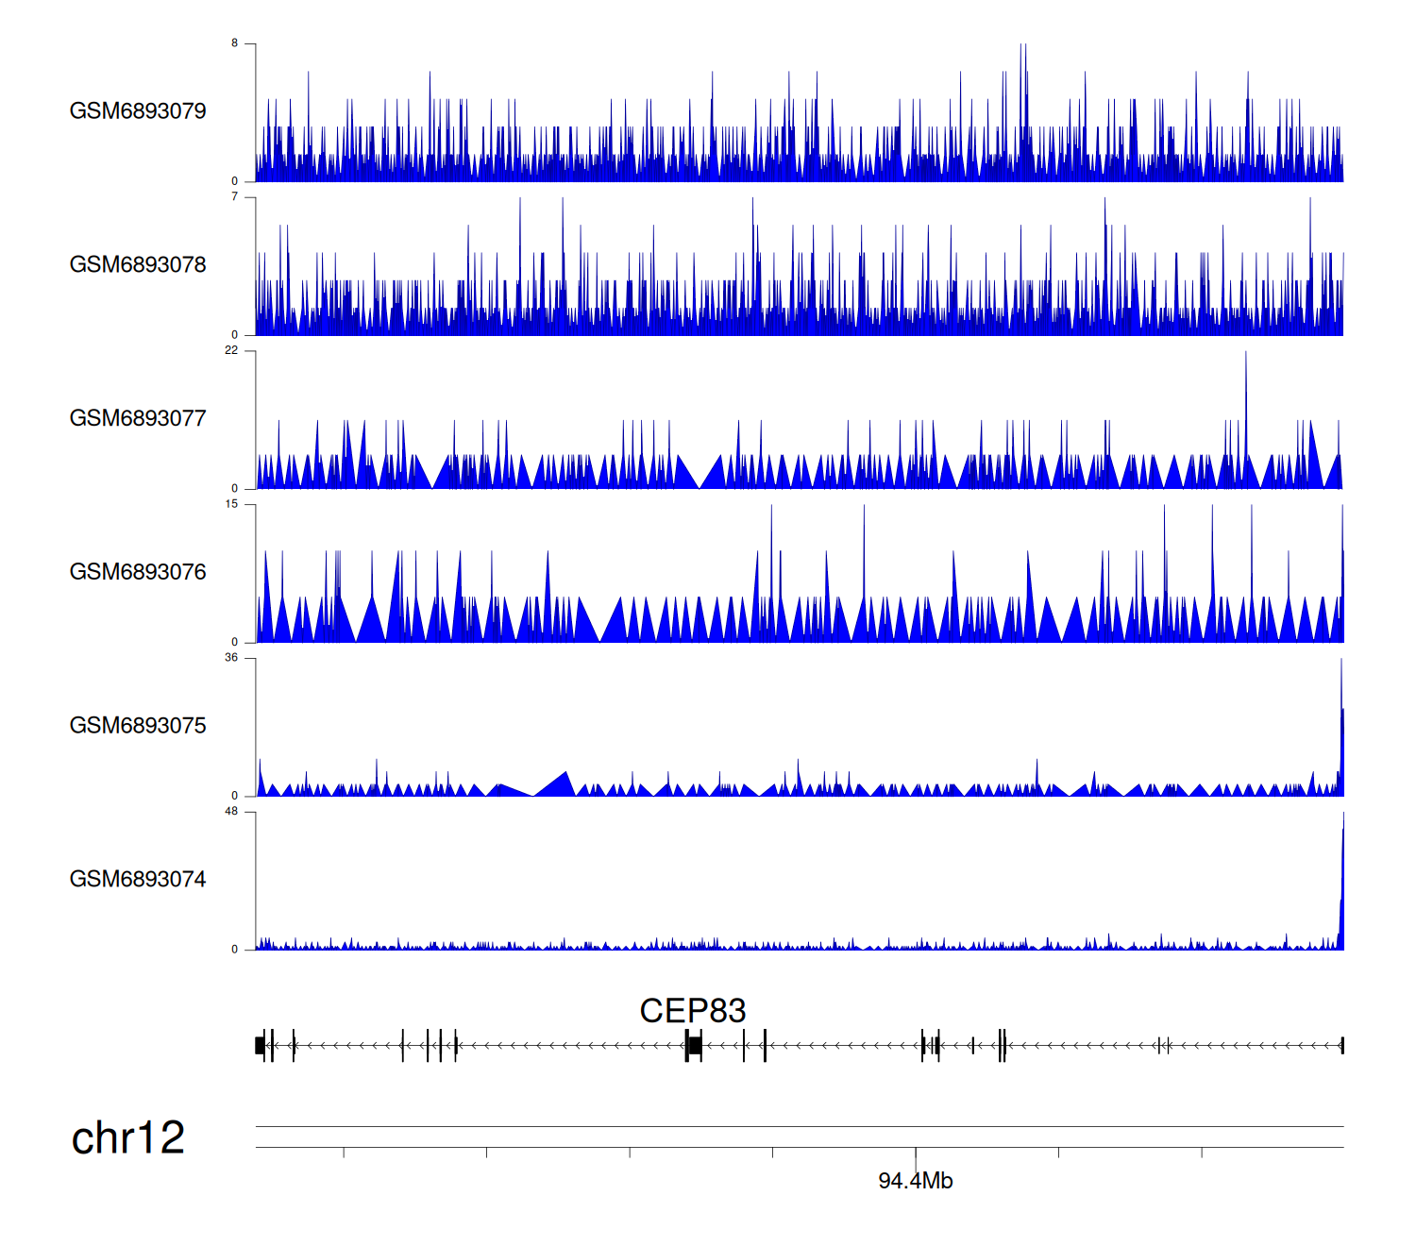This screenshot has height=1246, width=1416.
Task: Click the GSM6893075 track label
Action: pyautogui.click(x=138, y=726)
